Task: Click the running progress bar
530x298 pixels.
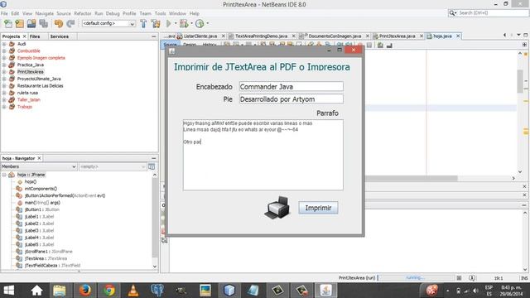Action: [x=416, y=278]
